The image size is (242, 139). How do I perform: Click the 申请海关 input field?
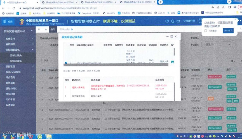tap(216, 38)
